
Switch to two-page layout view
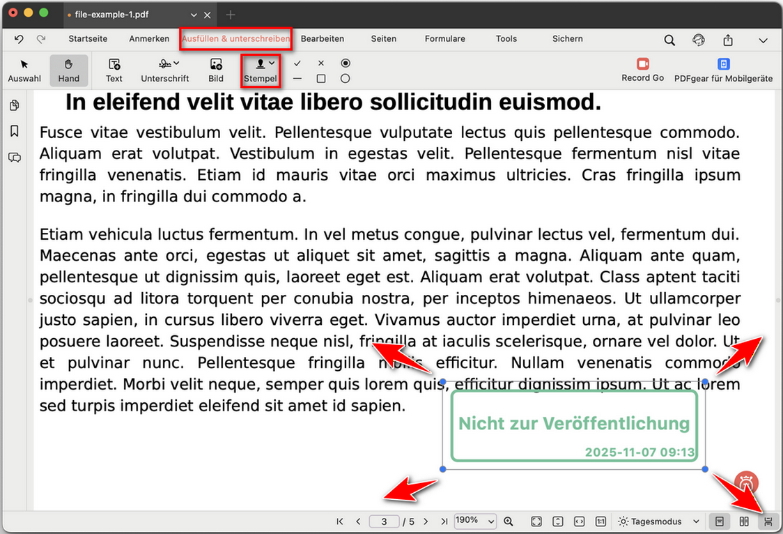(742, 521)
